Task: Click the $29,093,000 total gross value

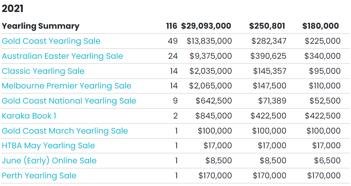Action: (x=206, y=26)
